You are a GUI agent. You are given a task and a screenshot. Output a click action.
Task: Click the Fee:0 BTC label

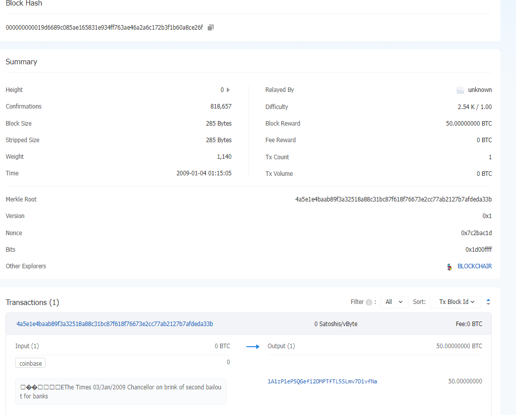pyautogui.click(x=469, y=324)
